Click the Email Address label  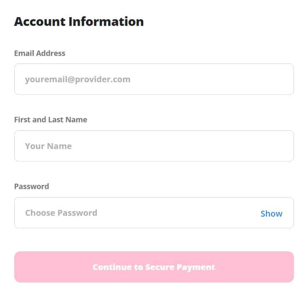coord(40,53)
